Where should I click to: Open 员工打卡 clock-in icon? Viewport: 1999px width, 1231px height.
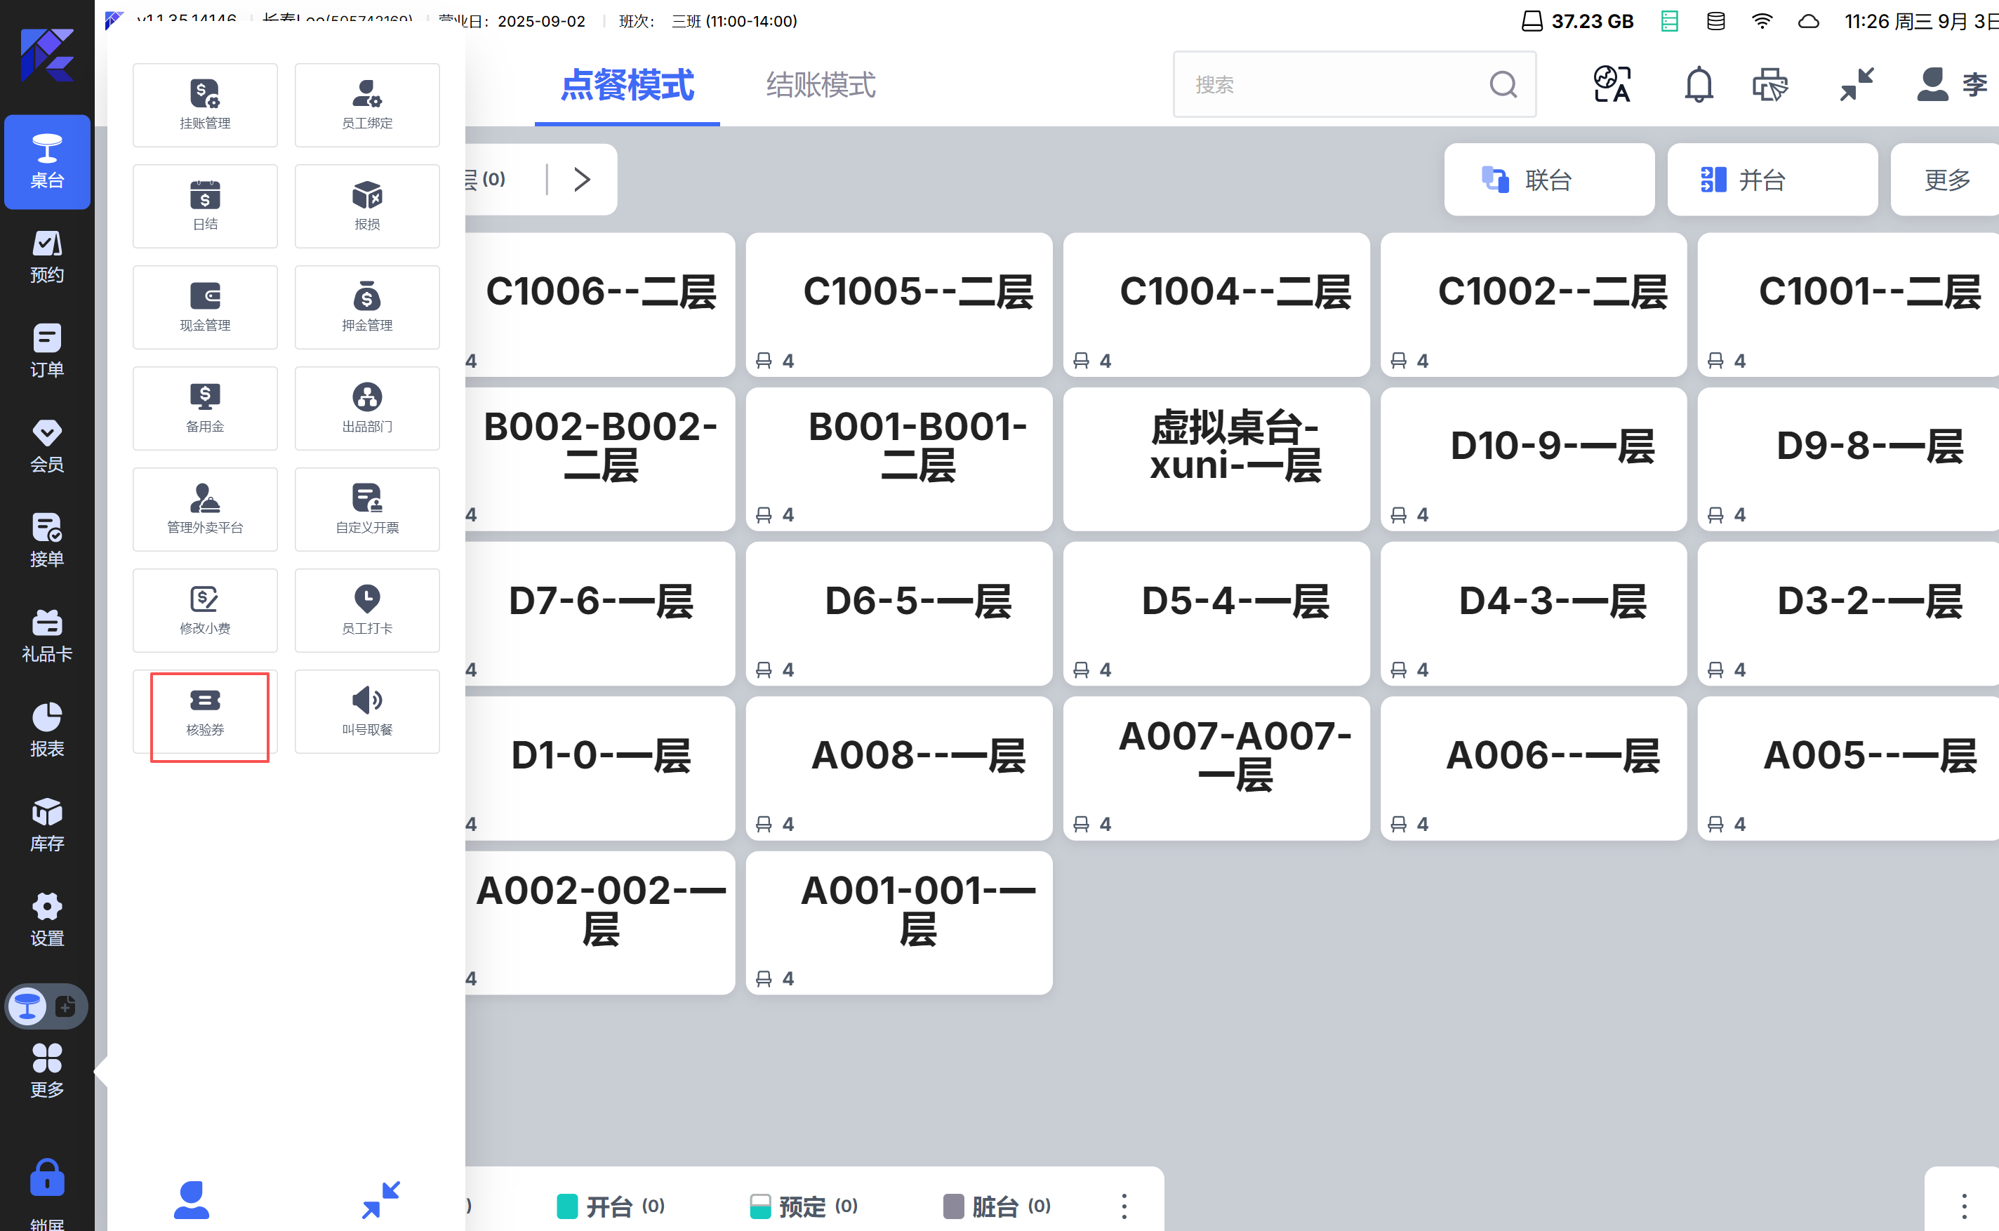tap(366, 611)
